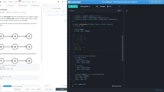Select the main.cpp file tab
This screenshot has height=92, width=164.
point(72,11)
